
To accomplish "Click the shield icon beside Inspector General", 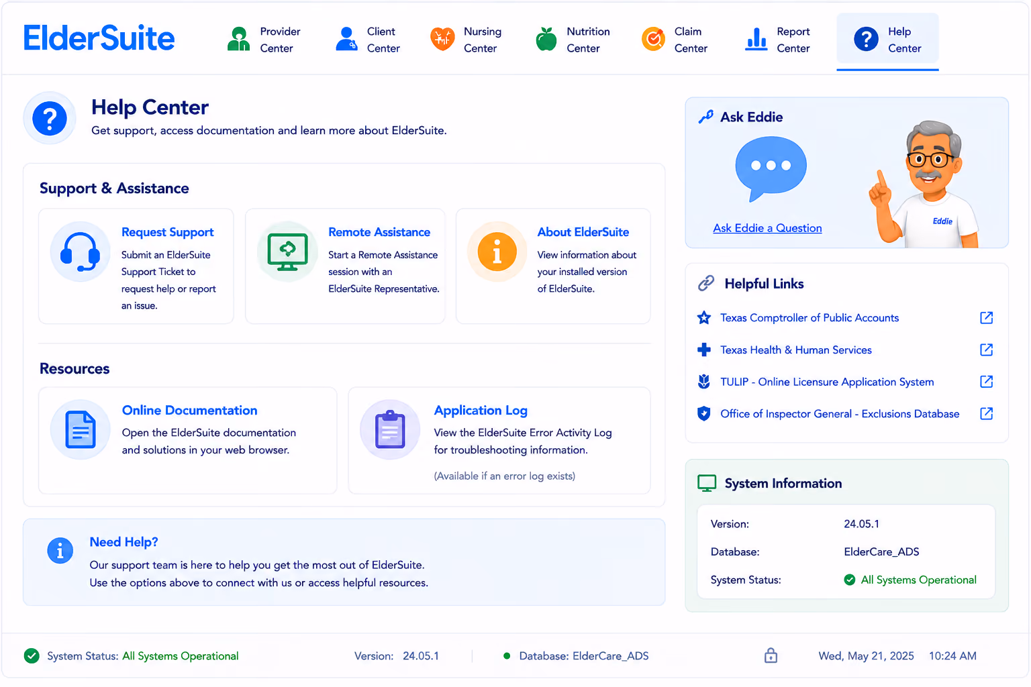I will (x=703, y=413).
